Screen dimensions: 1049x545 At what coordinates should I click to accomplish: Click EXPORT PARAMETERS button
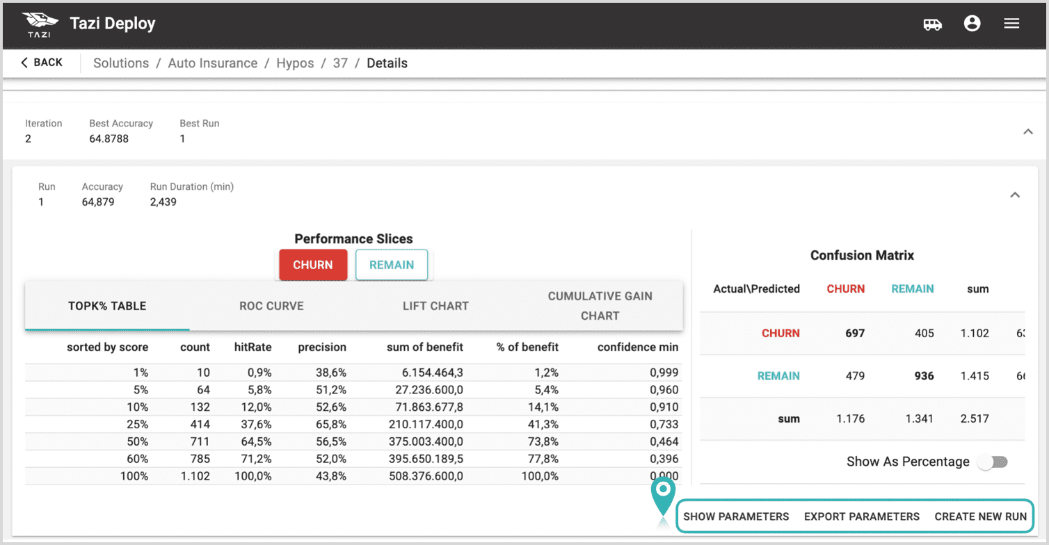click(862, 516)
